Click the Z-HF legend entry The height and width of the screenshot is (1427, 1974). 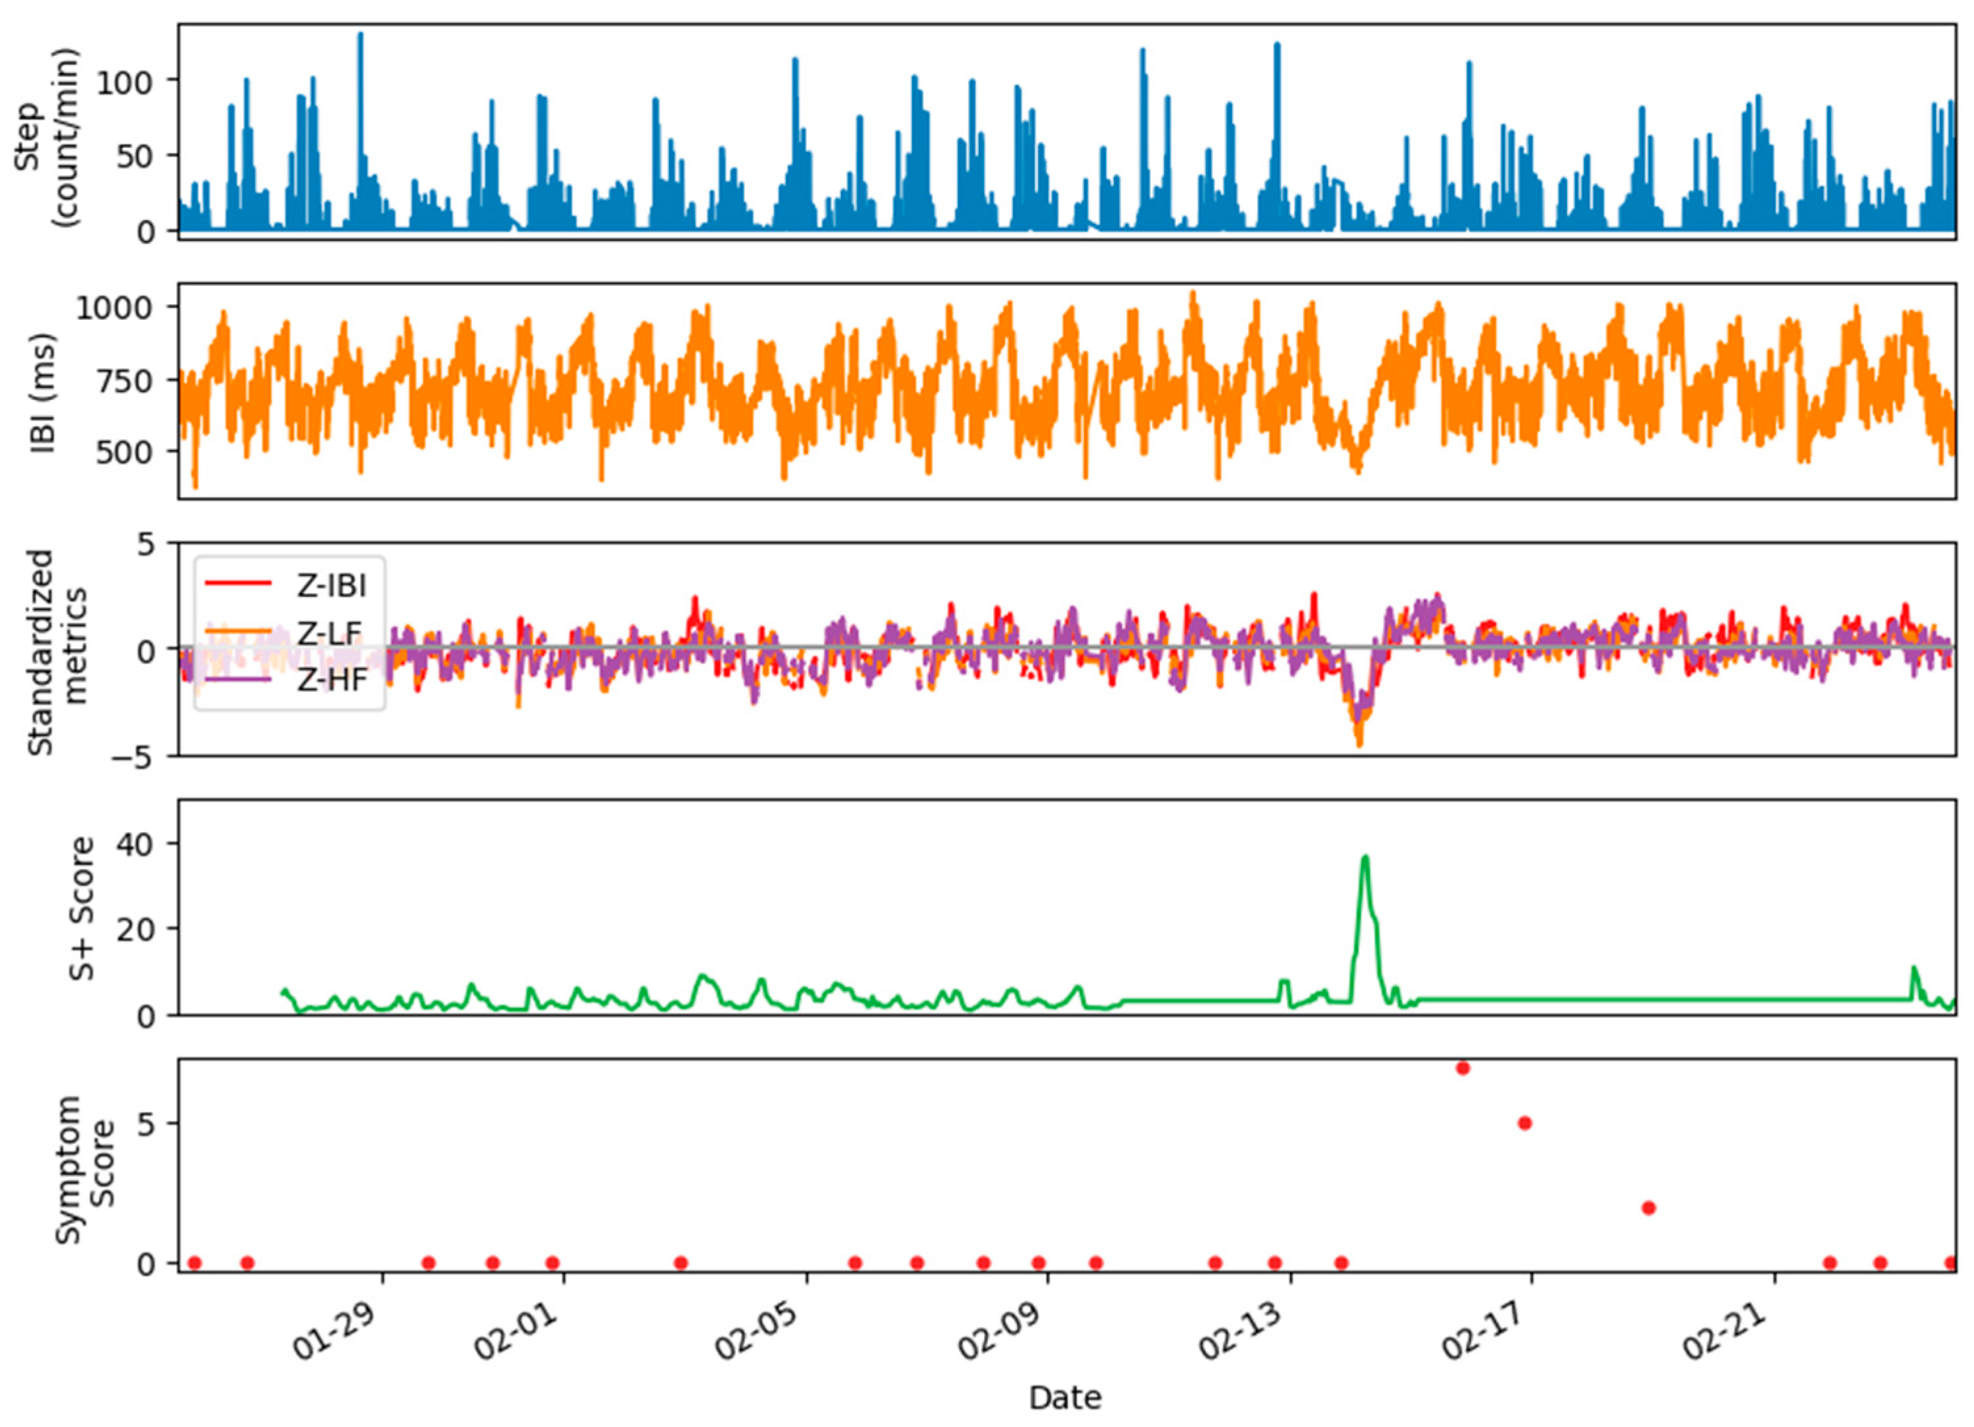[331, 680]
